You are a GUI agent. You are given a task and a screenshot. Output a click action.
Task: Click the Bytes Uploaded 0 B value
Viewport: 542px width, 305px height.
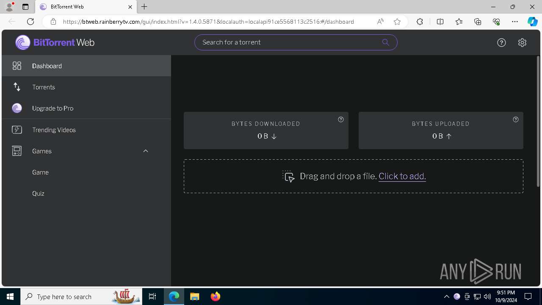442,136
